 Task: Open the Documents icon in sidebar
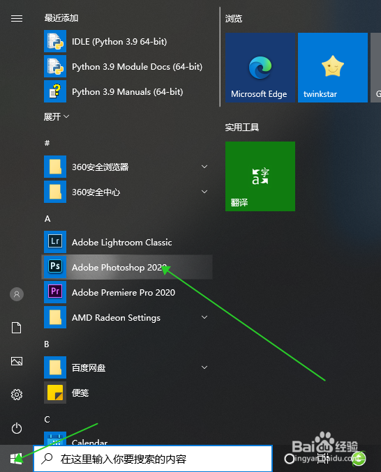17,328
